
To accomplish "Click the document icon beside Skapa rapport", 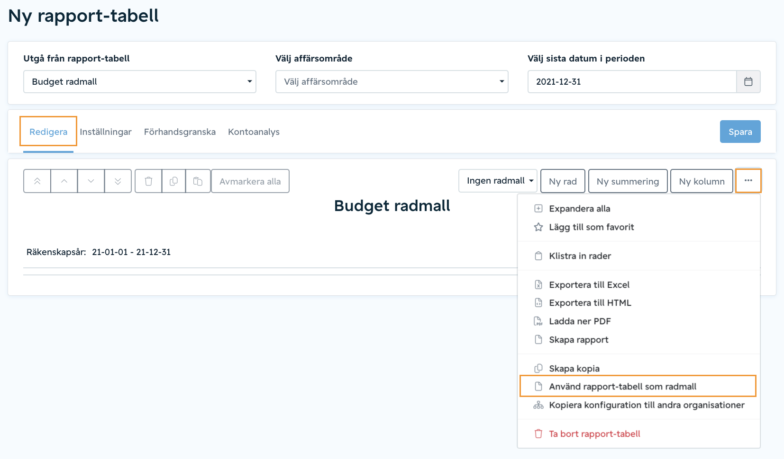I will (x=538, y=340).
